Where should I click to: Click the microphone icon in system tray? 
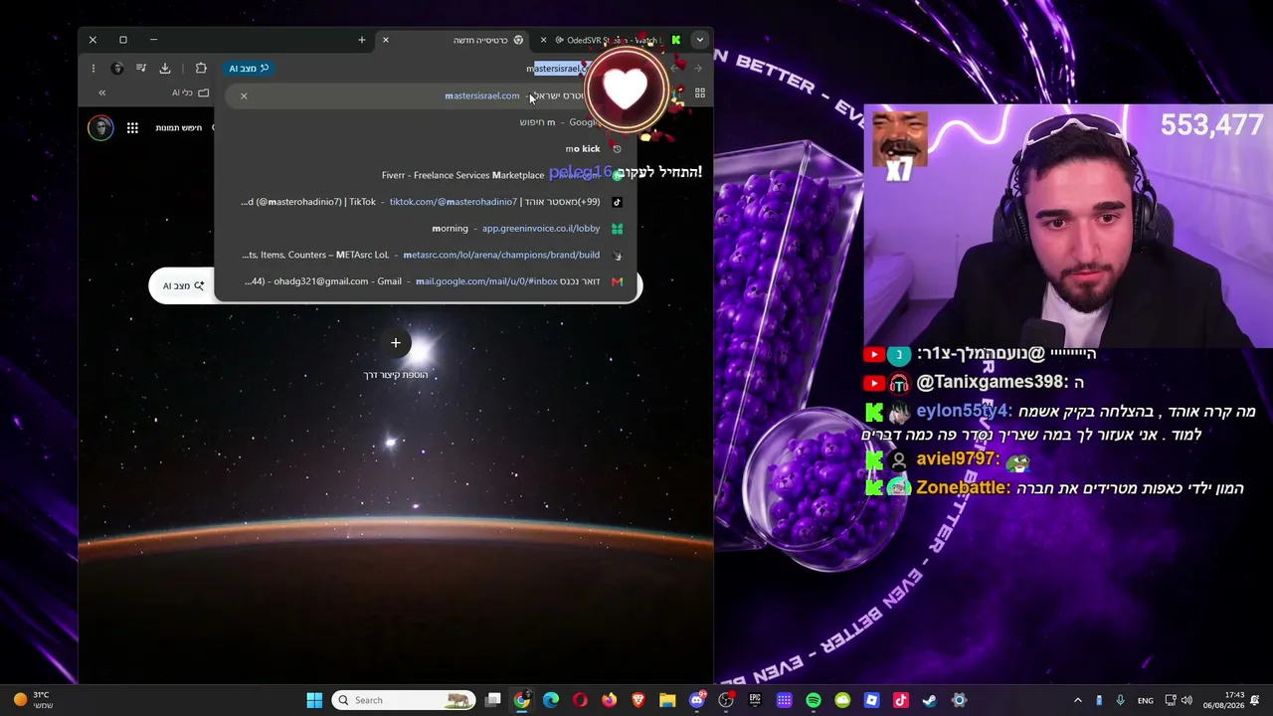click(x=1121, y=700)
